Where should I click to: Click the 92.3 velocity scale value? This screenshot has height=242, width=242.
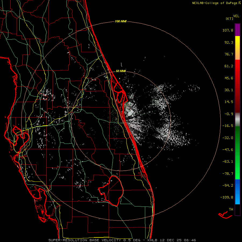tap(229, 42)
